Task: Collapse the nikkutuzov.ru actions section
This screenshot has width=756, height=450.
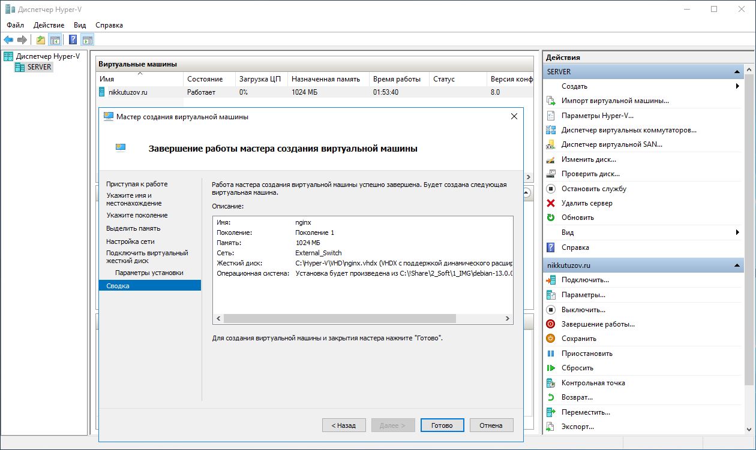Action: [737, 265]
